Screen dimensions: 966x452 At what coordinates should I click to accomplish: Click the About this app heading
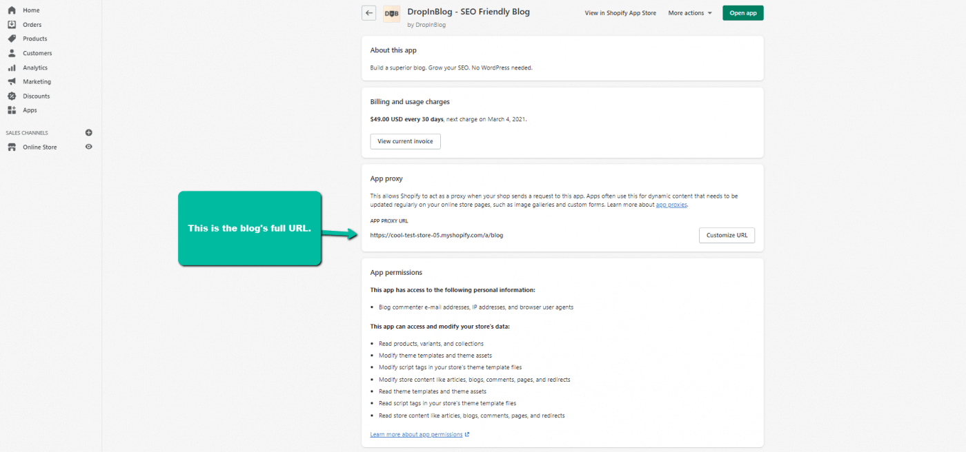pos(393,50)
